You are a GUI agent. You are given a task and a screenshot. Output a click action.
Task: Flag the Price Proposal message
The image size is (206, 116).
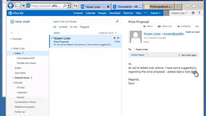point(118,38)
